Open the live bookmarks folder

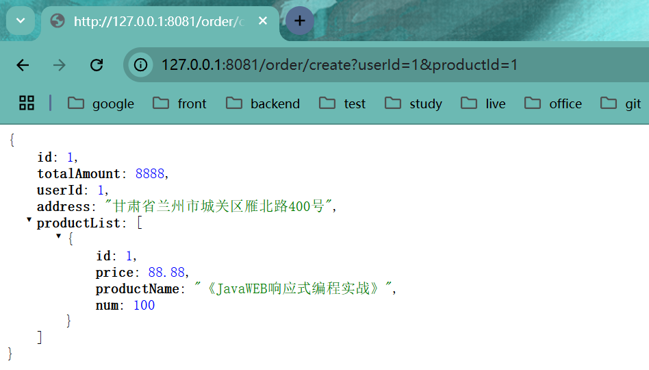pos(483,103)
